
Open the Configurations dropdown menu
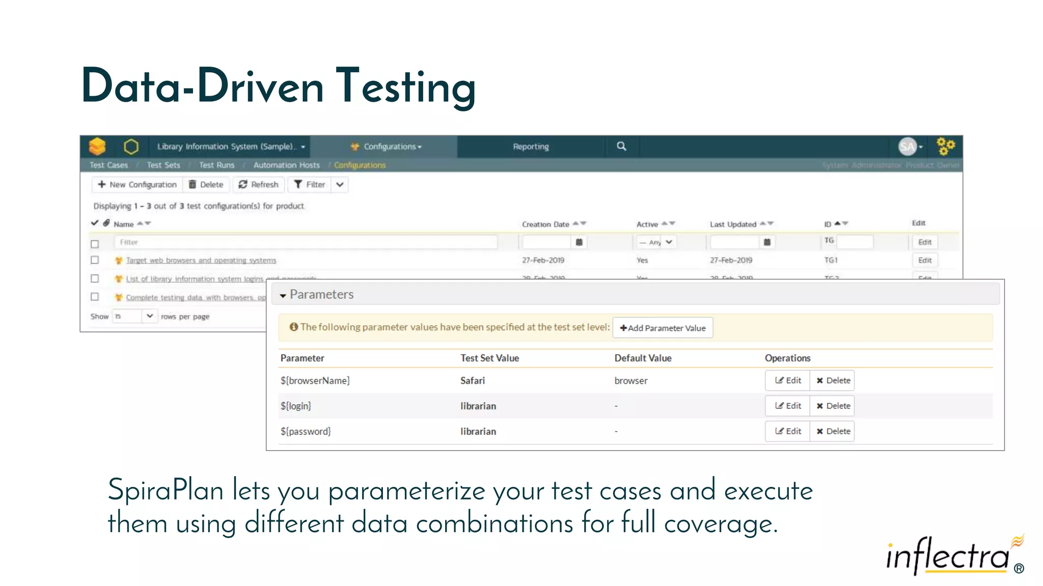point(386,146)
